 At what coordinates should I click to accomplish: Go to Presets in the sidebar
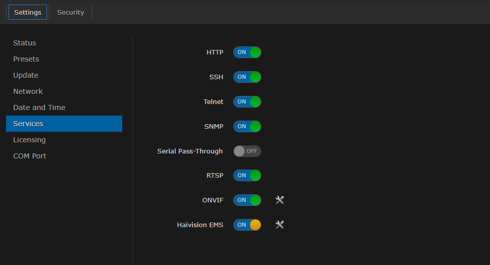[26, 59]
